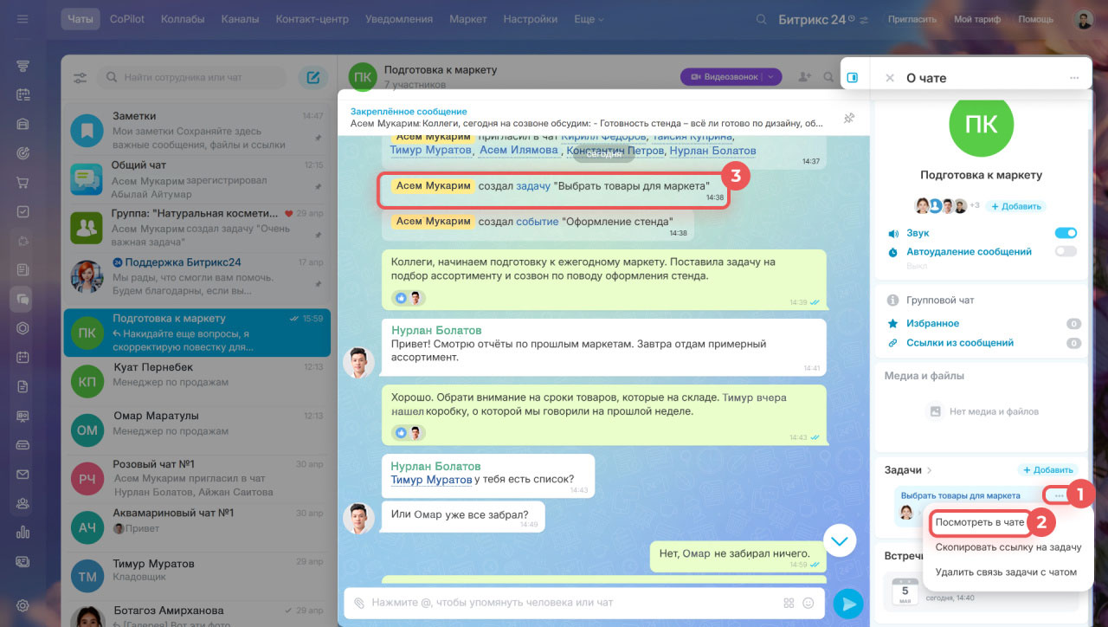The width and height of the screenshot is (1108, 627).
Task: Turn off the Звук toggle
Action: (x=1066, y=233)
